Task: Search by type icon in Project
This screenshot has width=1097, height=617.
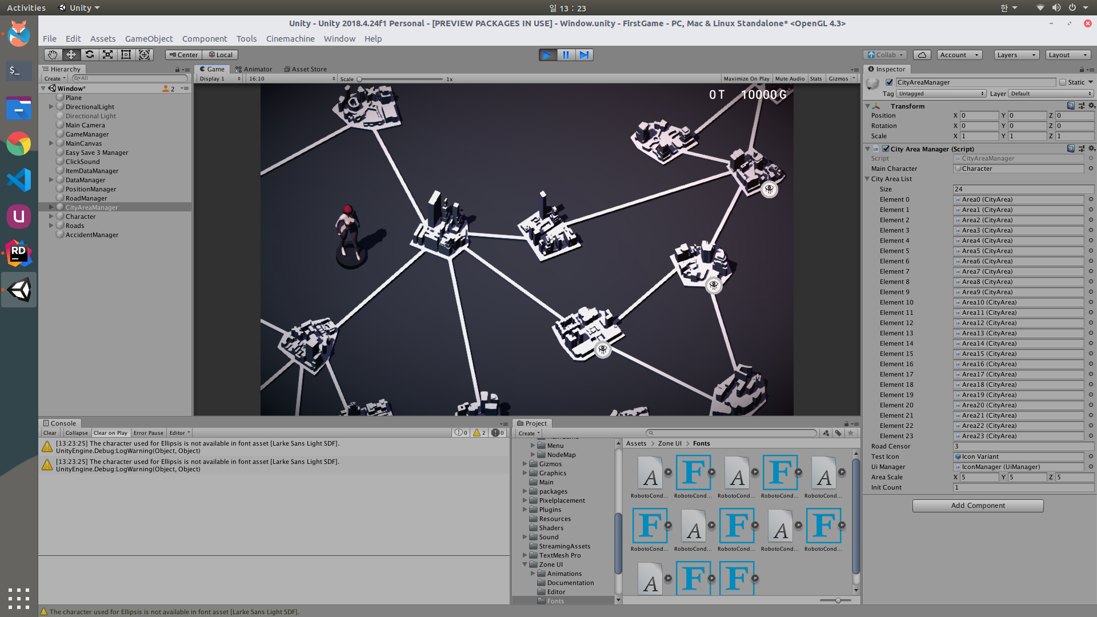Action: click(826, 433)
